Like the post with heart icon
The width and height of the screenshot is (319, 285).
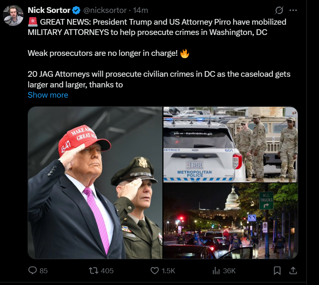pyautogui.click(x=155, y=271)
